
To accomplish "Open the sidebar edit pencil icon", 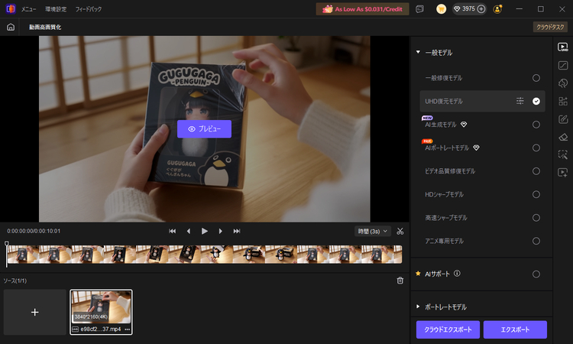I will [563, 119].
